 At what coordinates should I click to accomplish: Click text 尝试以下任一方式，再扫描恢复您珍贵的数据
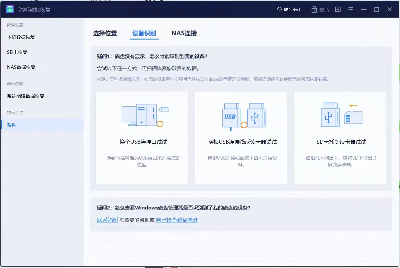148,68
